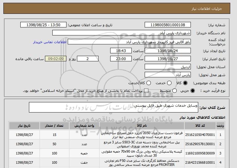Select the متوسط purchase type radio
The height and width of the screenshot is (168, 237).
(175, 91)
